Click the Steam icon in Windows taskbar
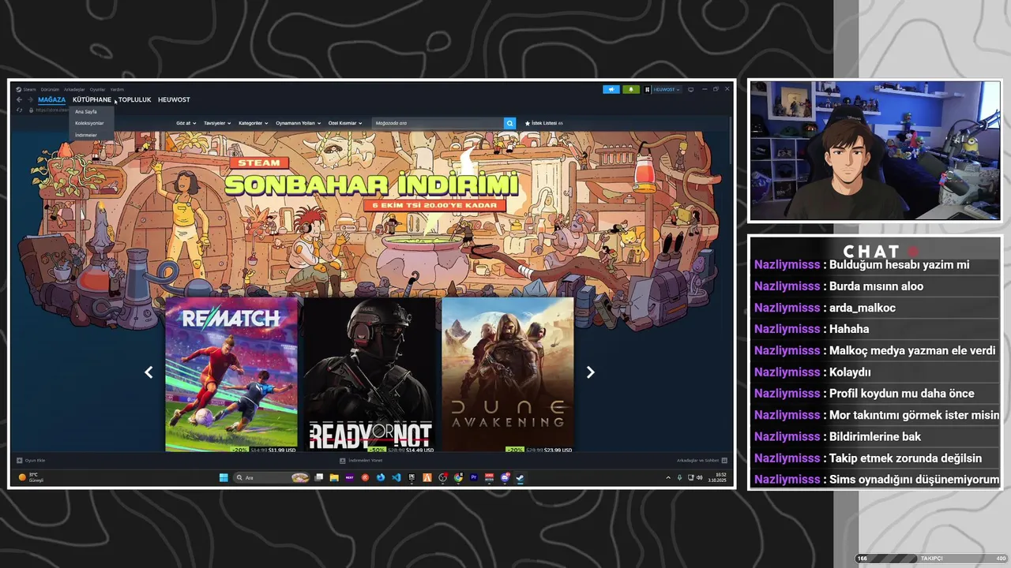Viewport: 1011px width, 568px height. click(520, 477)
